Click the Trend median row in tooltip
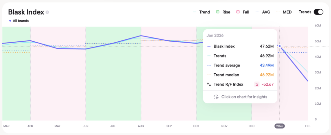Viewport: 331px width, 135px height. (240, 75)
